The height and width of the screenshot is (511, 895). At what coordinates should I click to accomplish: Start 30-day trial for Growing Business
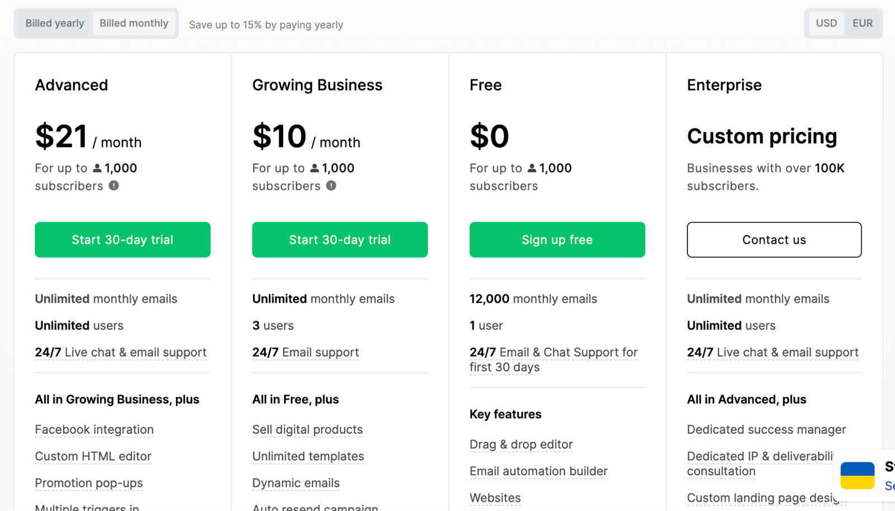coord(340,240)
